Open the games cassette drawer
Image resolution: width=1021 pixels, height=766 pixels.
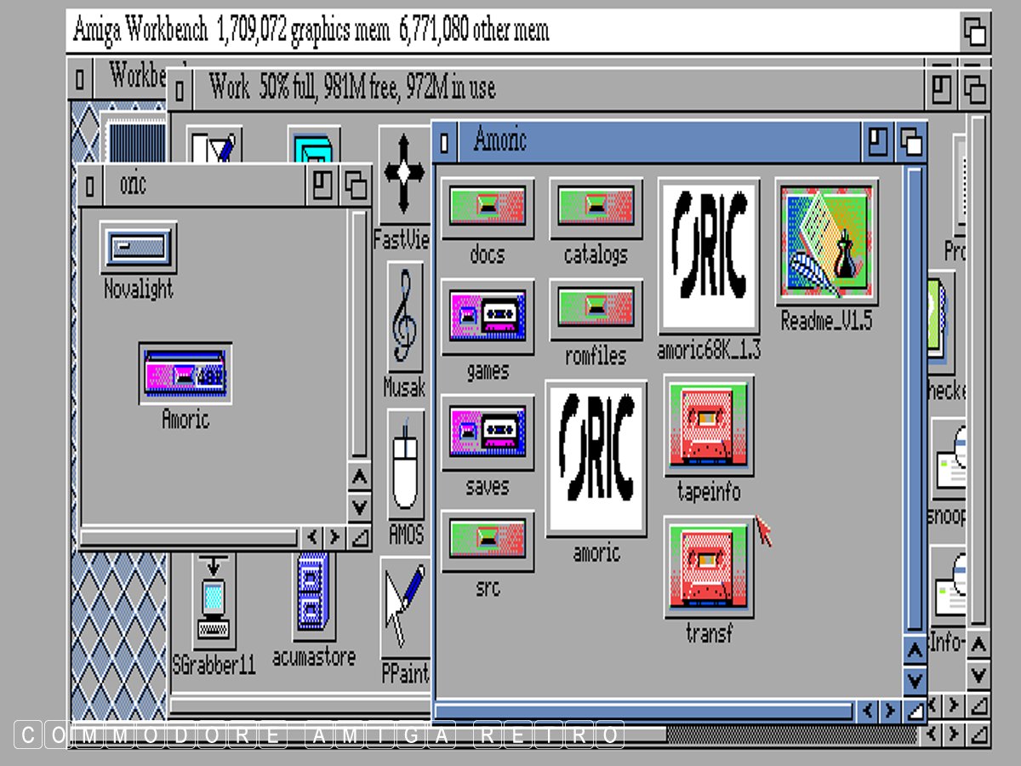(488, 317)
